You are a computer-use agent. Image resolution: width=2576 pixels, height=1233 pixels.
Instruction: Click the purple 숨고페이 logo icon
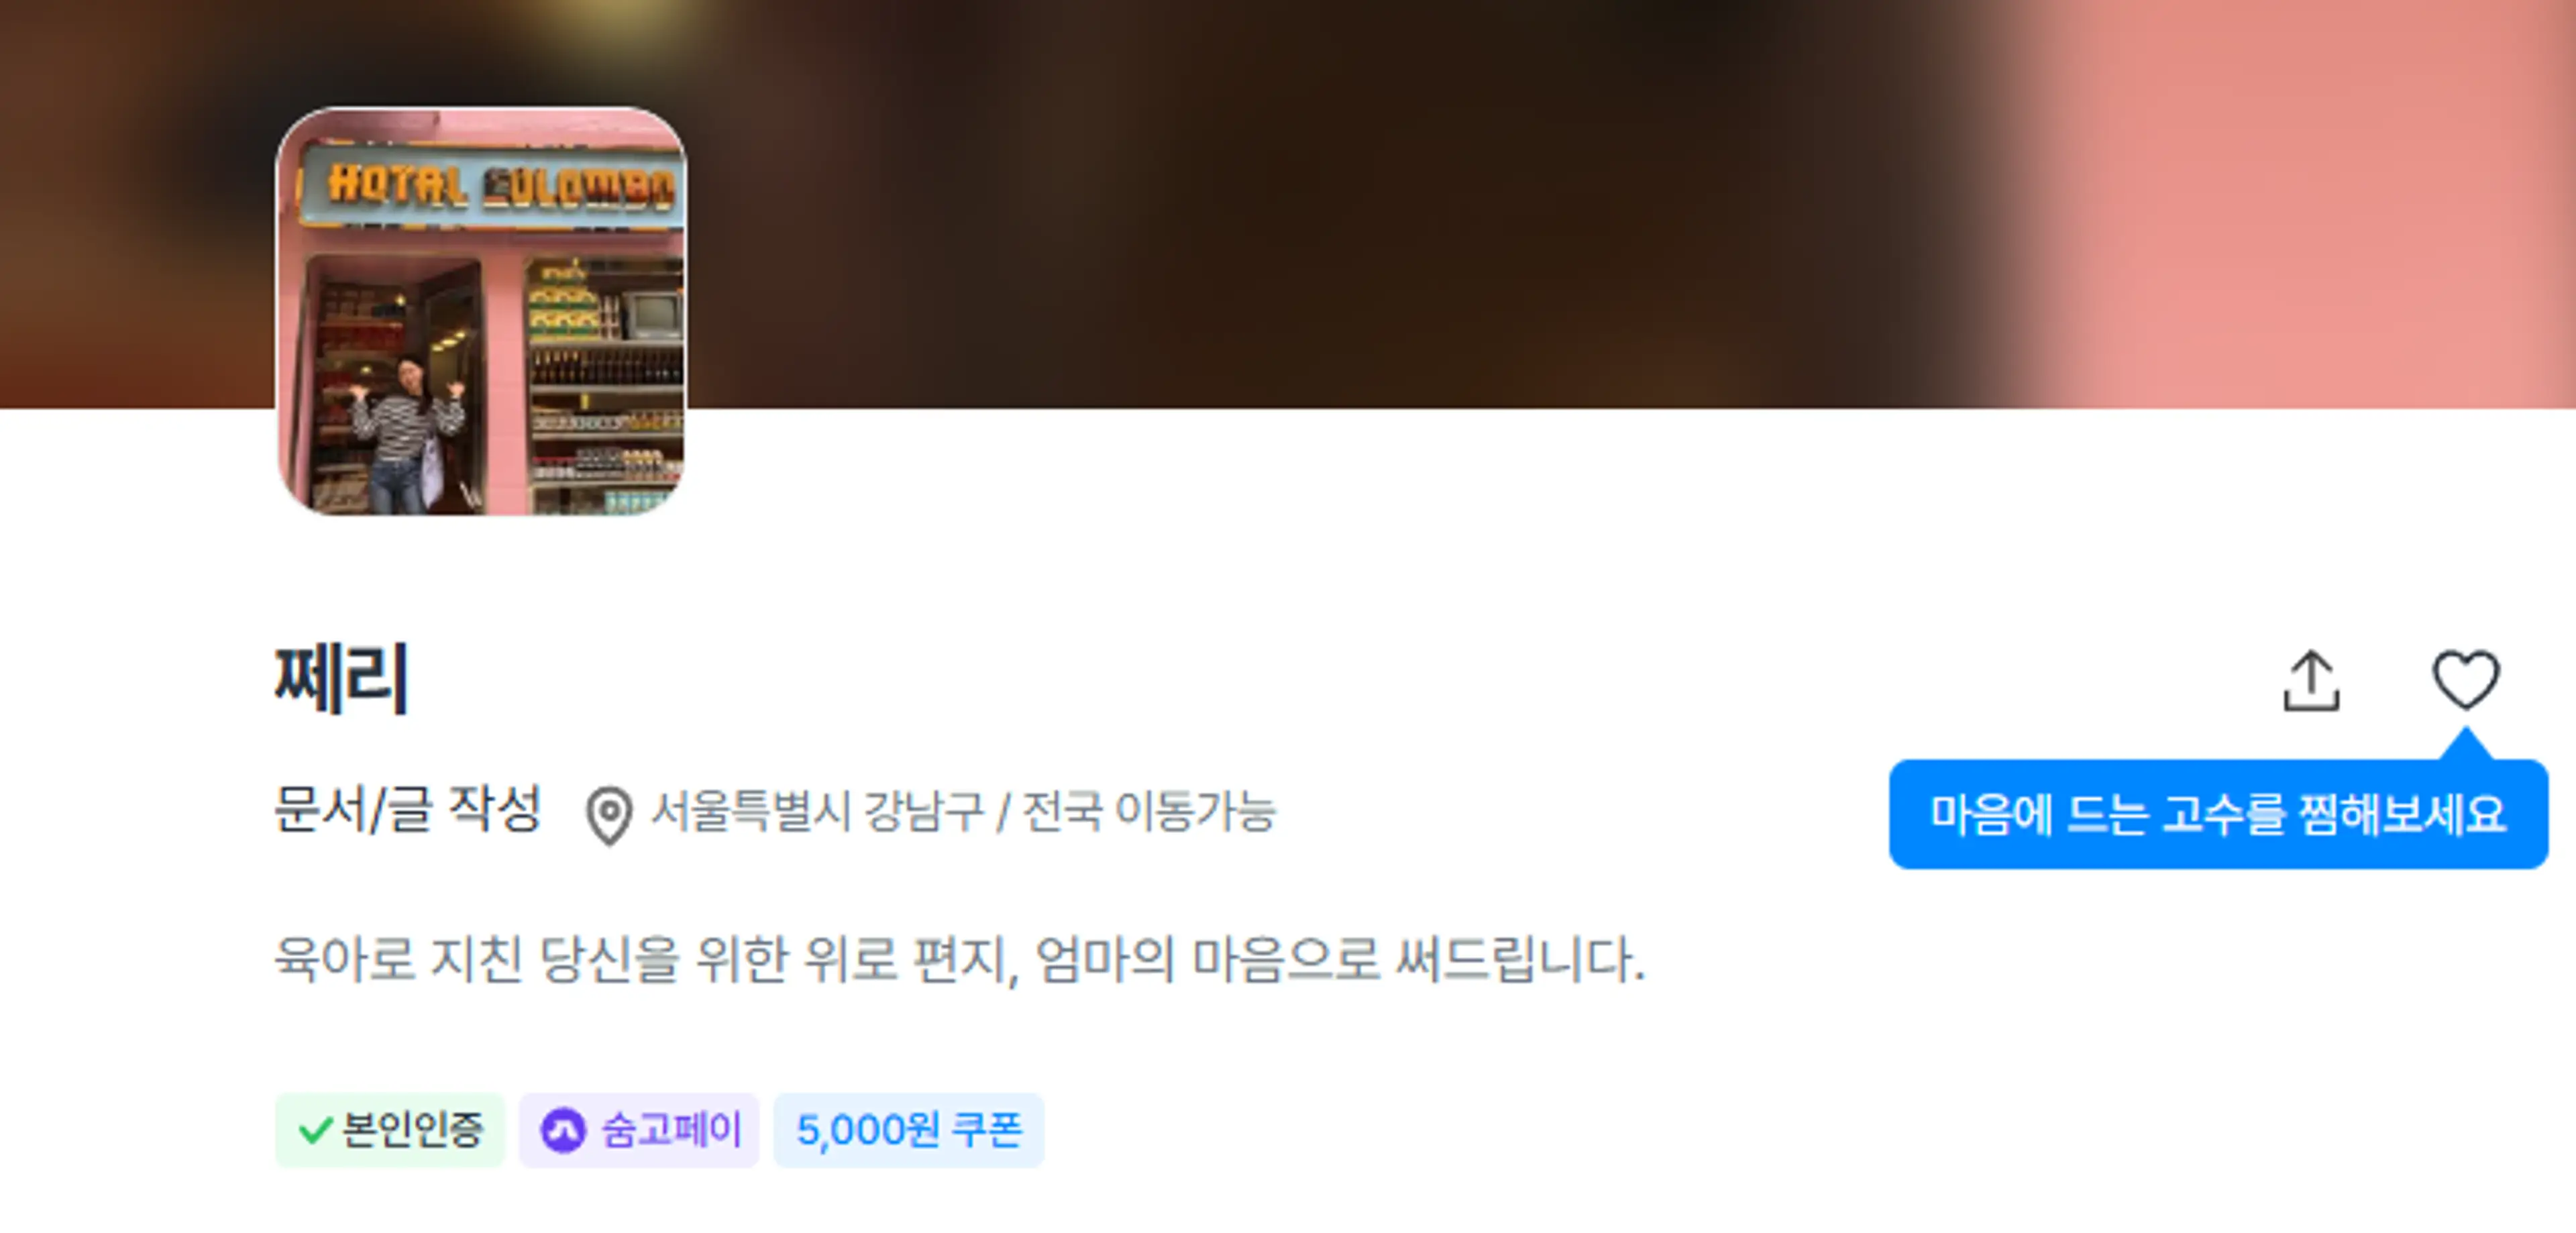click(563, 1131)
